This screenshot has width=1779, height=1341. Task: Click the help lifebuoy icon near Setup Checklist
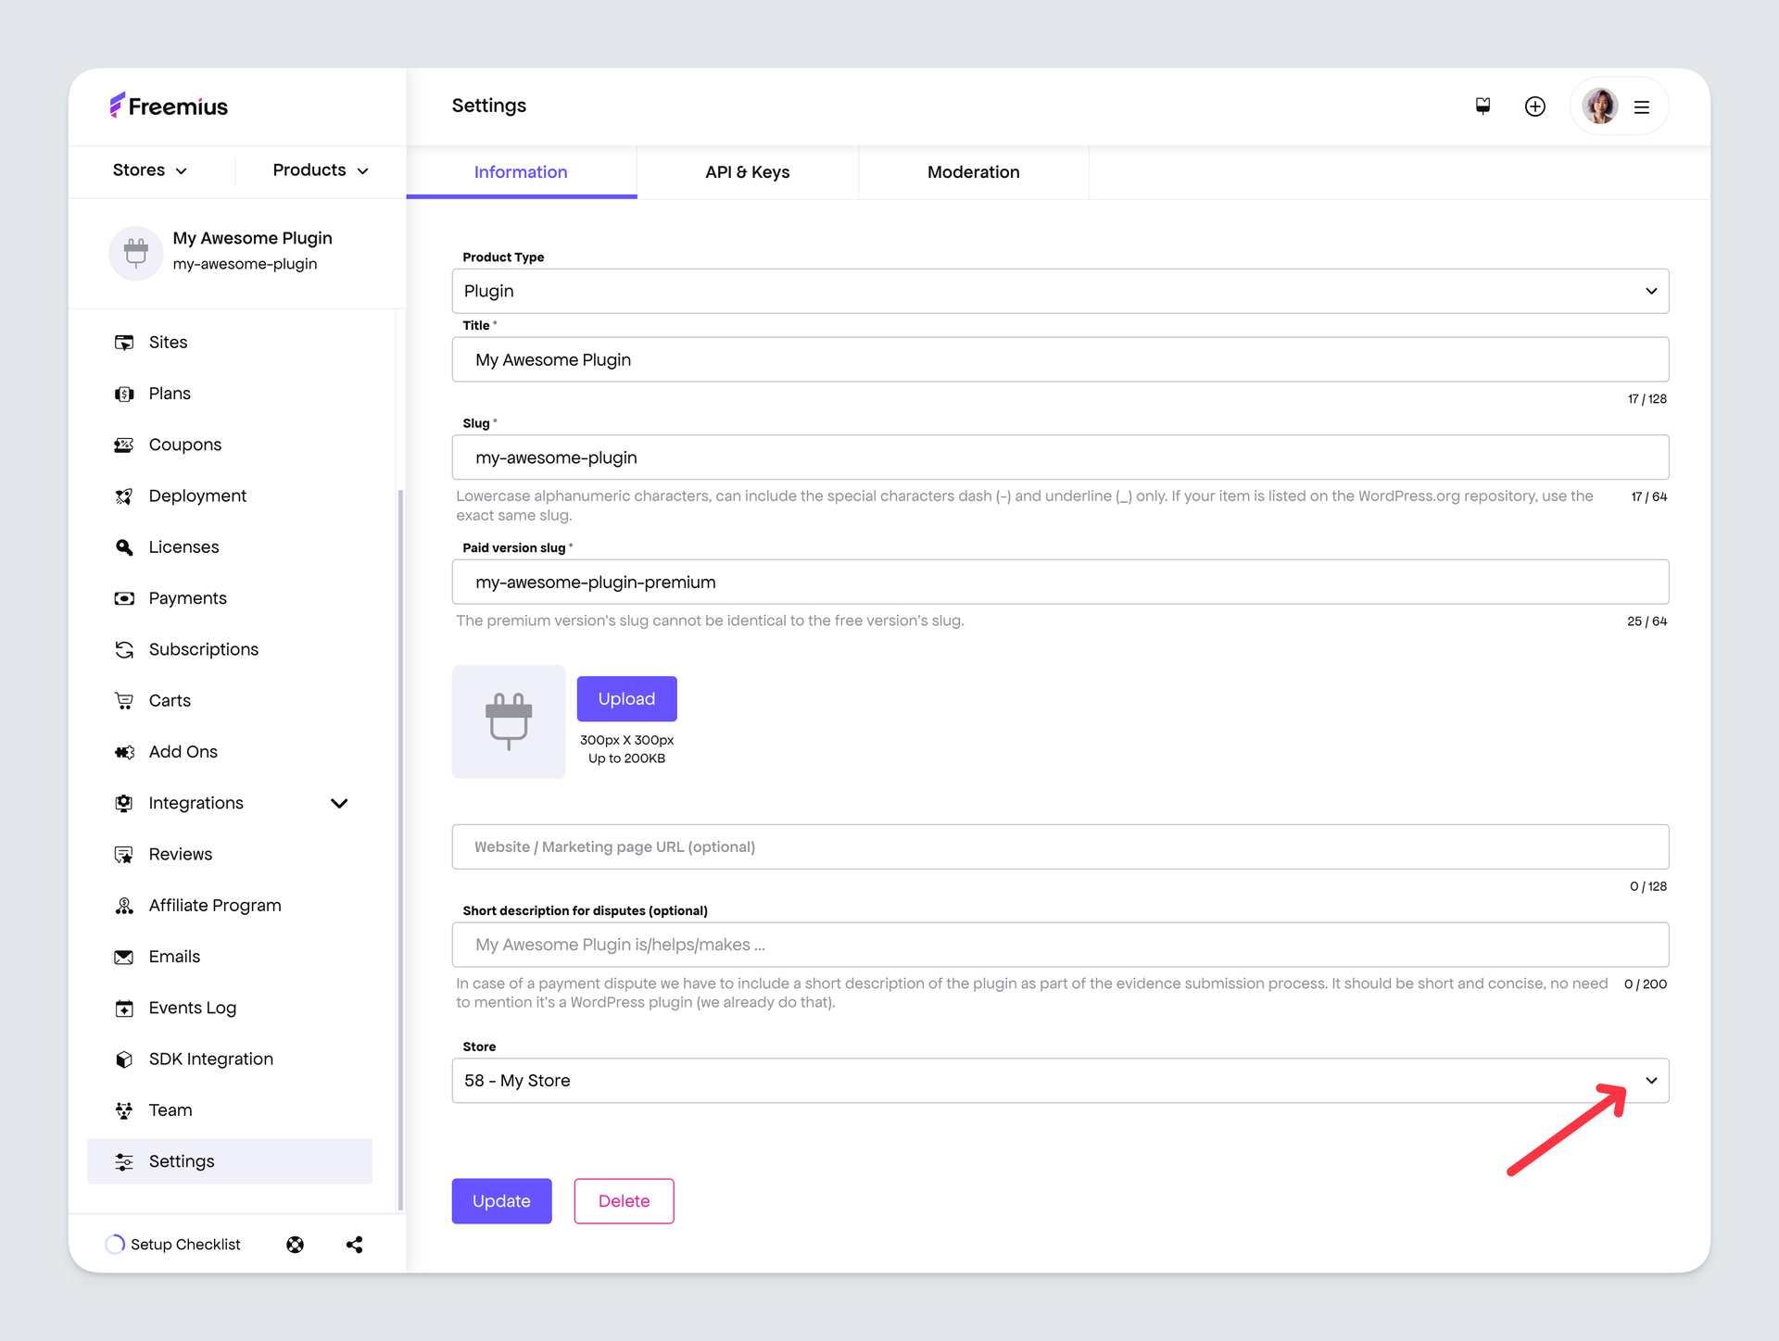296,1244
